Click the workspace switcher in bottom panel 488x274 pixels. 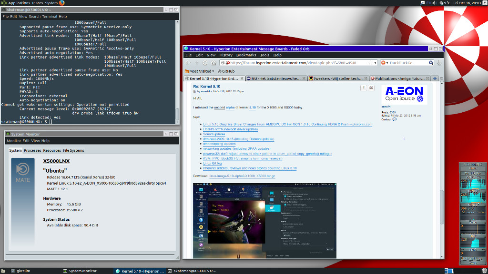pos(449,271)
